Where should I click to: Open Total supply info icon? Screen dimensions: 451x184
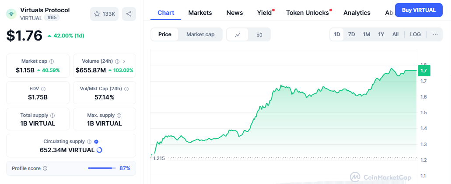[52, 116]
